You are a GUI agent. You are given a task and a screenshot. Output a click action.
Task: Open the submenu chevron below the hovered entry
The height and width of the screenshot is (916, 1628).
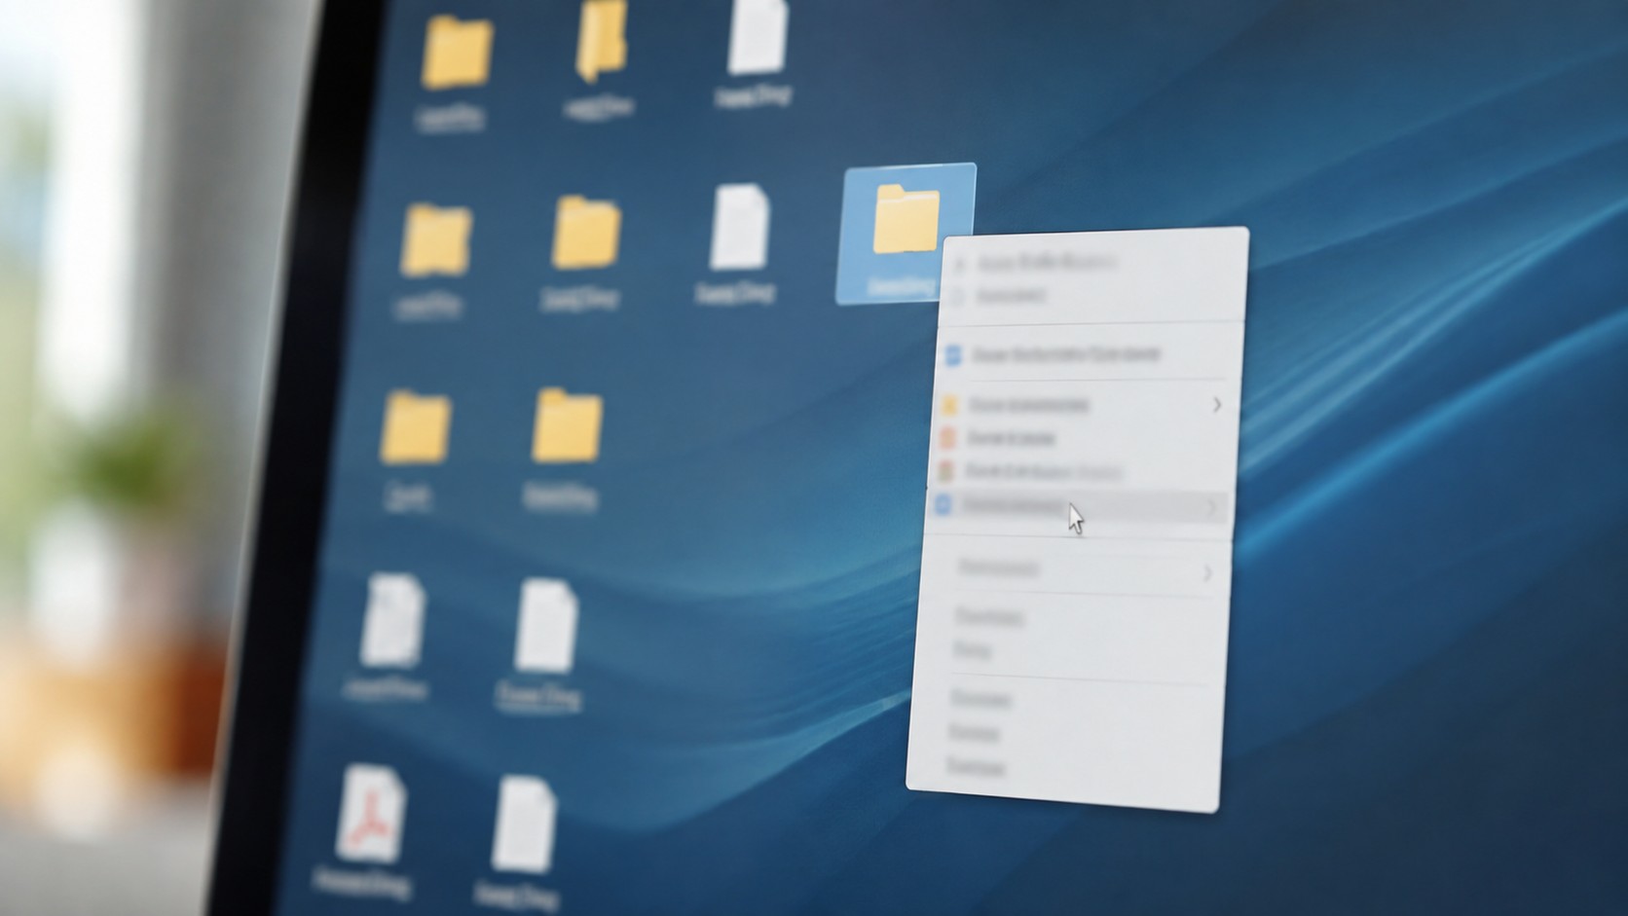(x=1207, y=574)
